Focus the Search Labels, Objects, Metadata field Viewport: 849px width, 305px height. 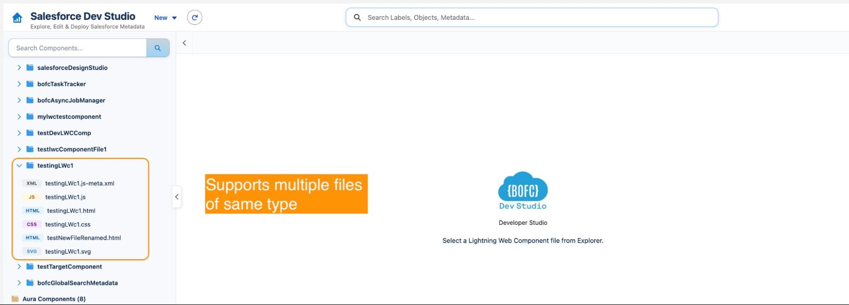tap(532, 17)
